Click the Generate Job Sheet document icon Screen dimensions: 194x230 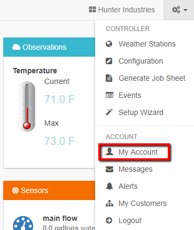point(109,78)
